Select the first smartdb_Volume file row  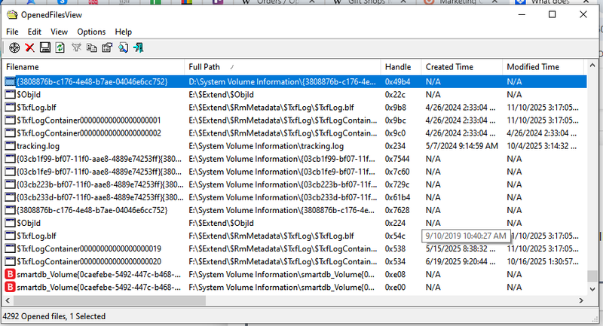[x=98, y=275]
